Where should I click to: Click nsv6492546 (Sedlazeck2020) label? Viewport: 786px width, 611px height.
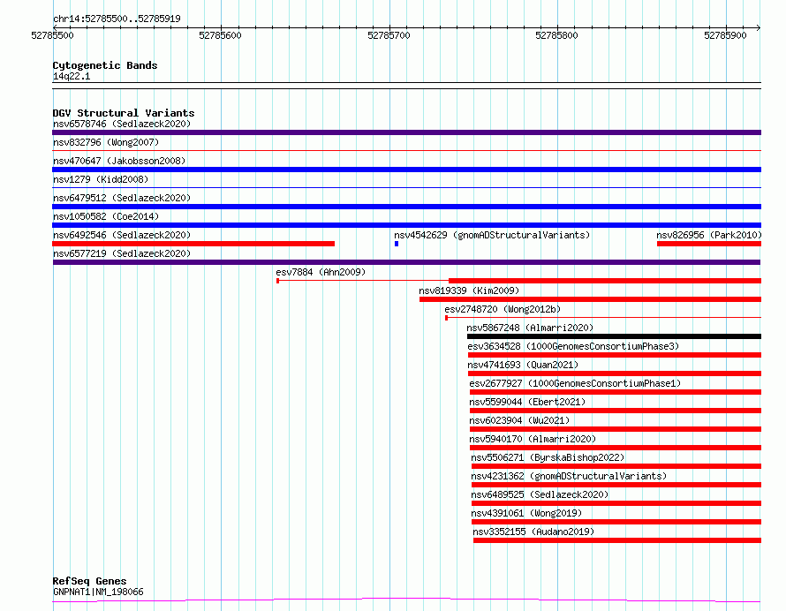coord(122,235)
